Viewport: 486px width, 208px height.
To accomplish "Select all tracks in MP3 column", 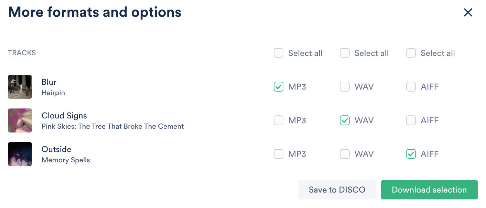I will [x=279, y=53].
